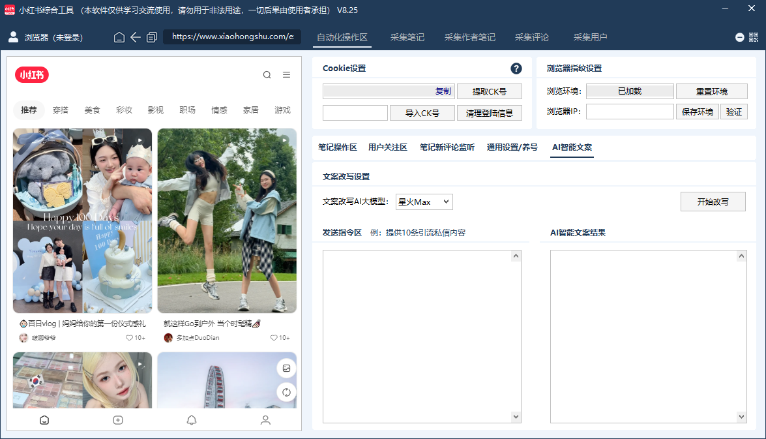Click the hamburger menu on the Xiaohongshu page
This screenshot has width=766, height=439.
[286, 74]
